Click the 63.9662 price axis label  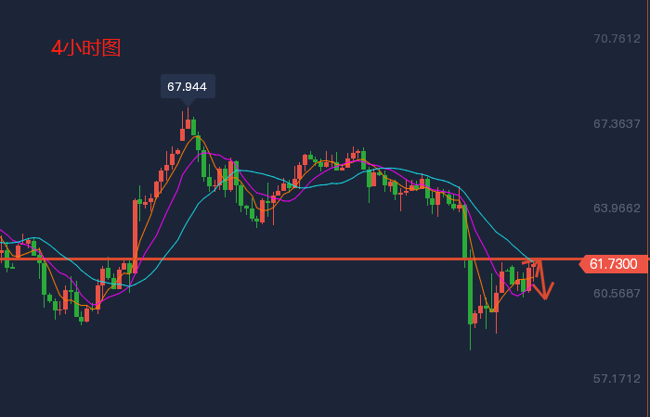[617, 208]
